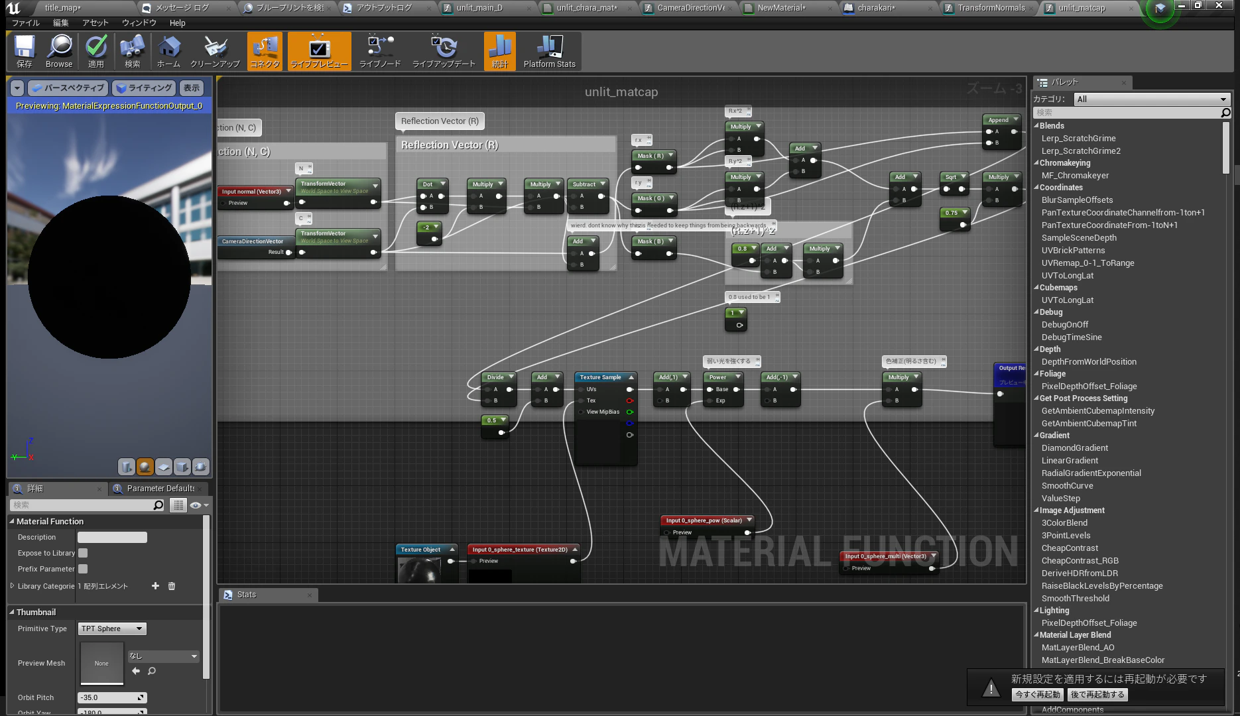Select custom mesh preview icon (teapot)

pyautogui.click(x=201, y=467)
